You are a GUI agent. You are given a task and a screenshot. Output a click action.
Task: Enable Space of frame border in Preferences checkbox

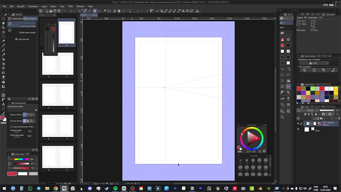[11, 127]
